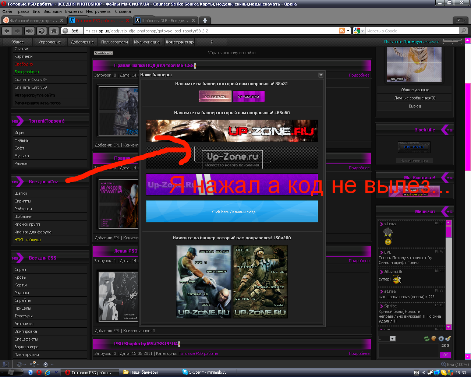This screenshot has height=377, width=471.
Task: Refresh the mini-chat with green arrows icon
Action: click(426, 339)
